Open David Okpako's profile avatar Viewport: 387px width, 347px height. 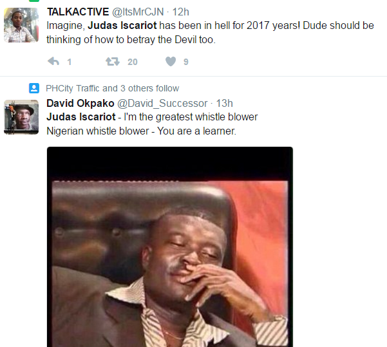21,117
